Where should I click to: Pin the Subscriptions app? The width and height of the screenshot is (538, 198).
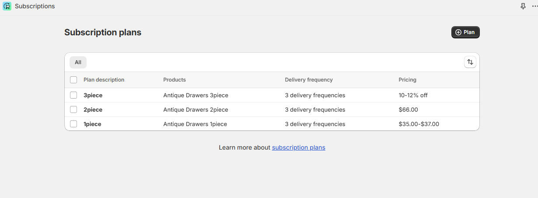coord(523,7)
